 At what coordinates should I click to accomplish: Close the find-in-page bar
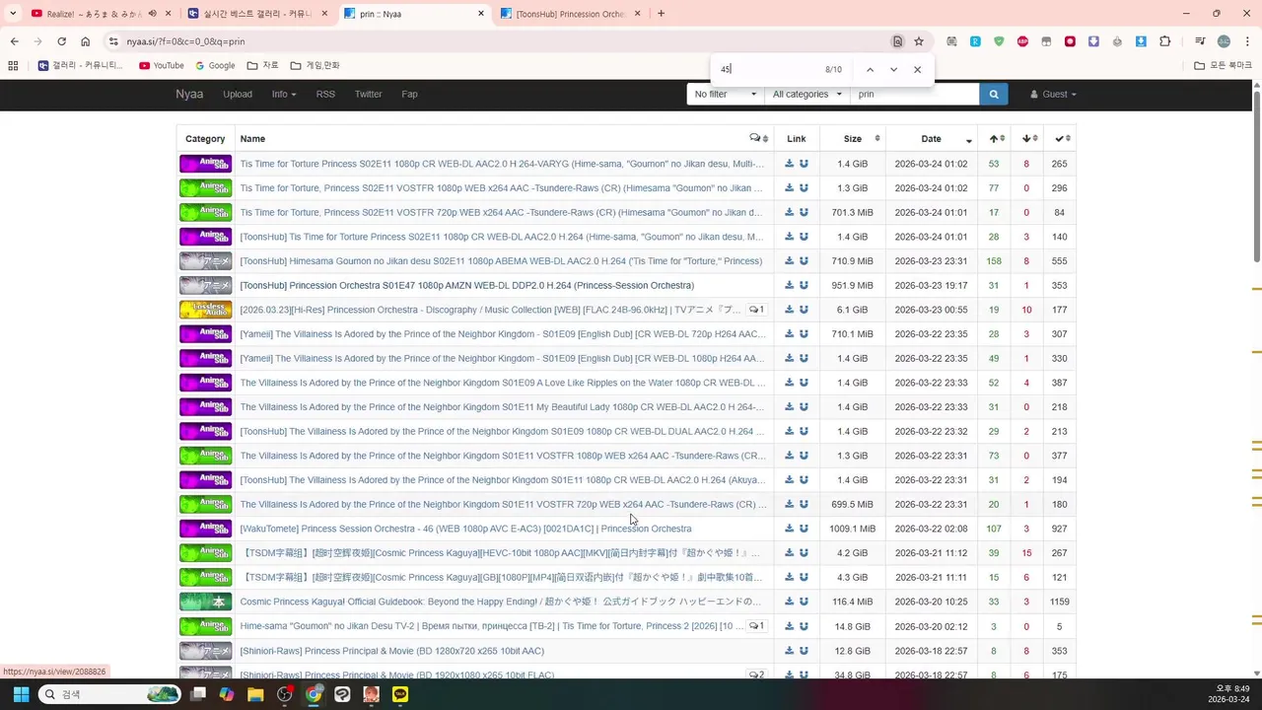coord(917,69)
